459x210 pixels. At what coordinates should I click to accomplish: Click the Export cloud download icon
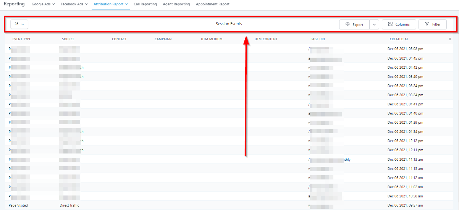tap(347, 24)
